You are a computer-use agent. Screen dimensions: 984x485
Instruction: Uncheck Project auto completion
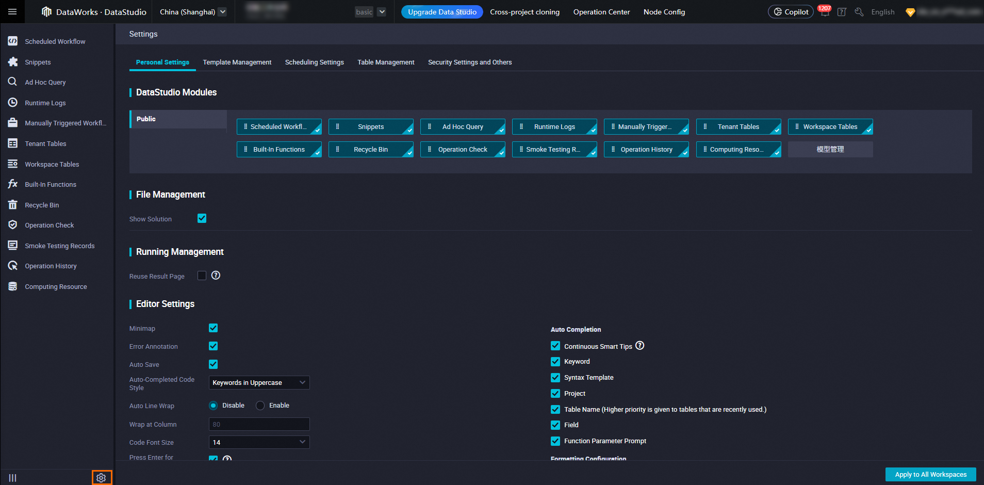coord(555,393)
